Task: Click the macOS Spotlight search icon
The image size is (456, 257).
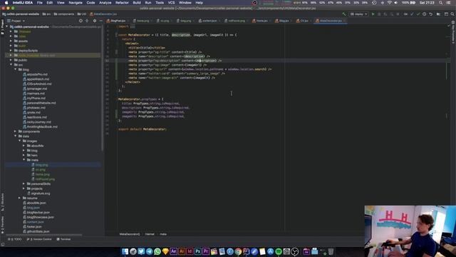Action: pos(441,3)
